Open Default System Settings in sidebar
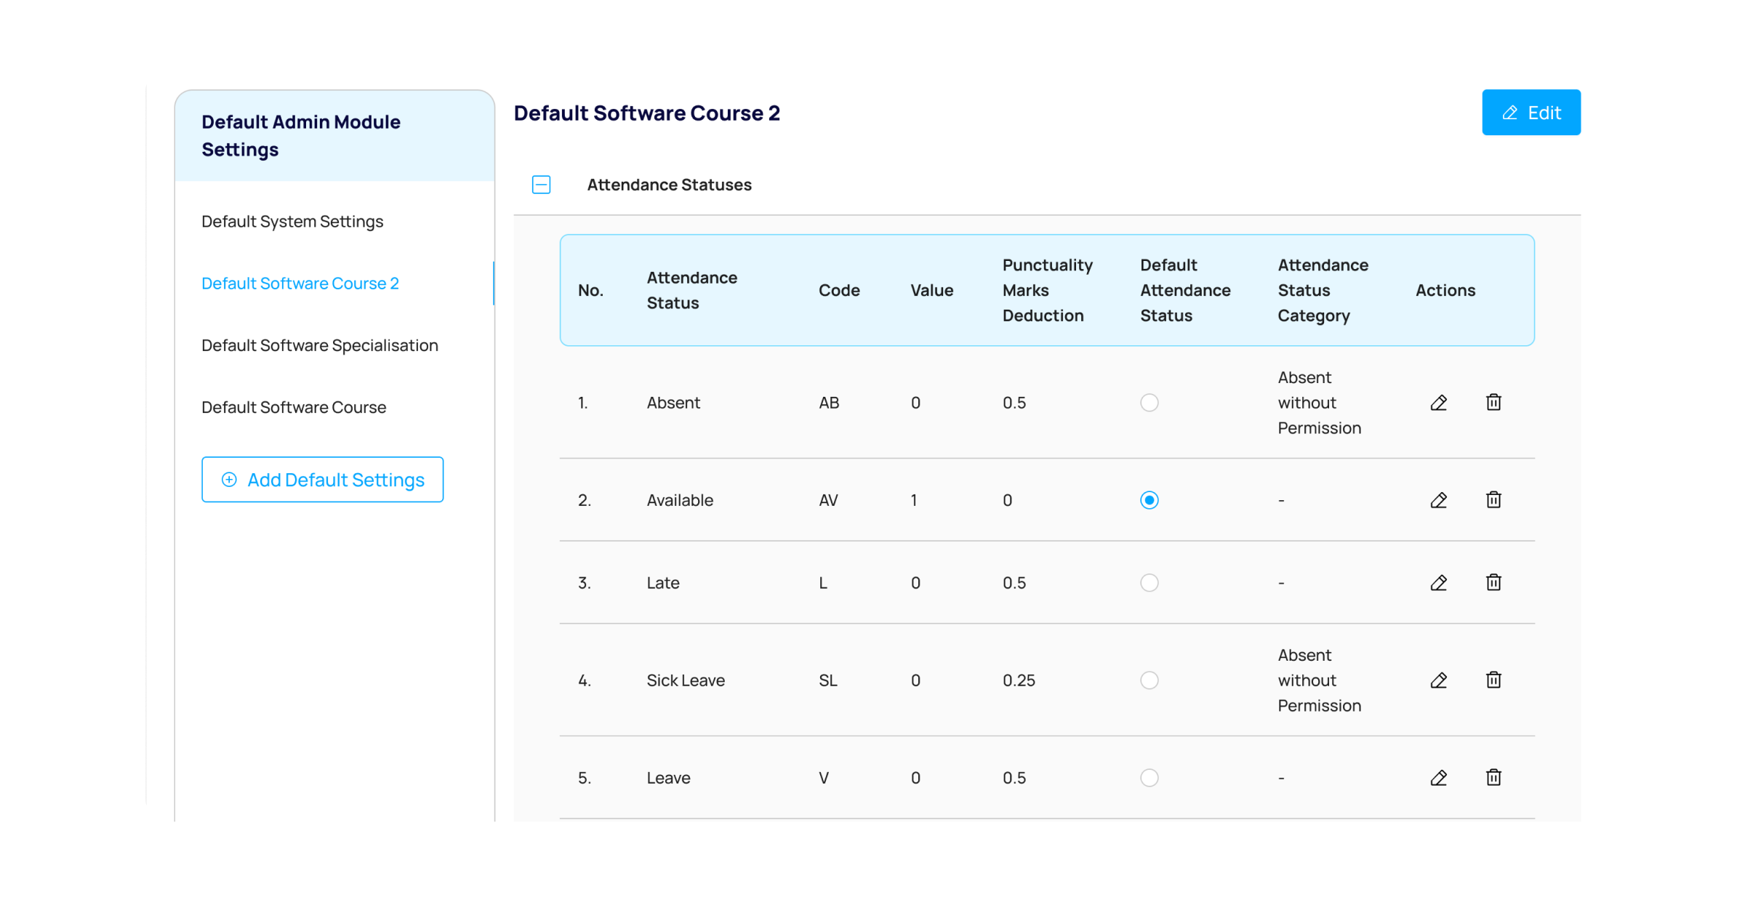Viewport: 1745px width, 897px height. pyautogui.click(x=292, y=222)
